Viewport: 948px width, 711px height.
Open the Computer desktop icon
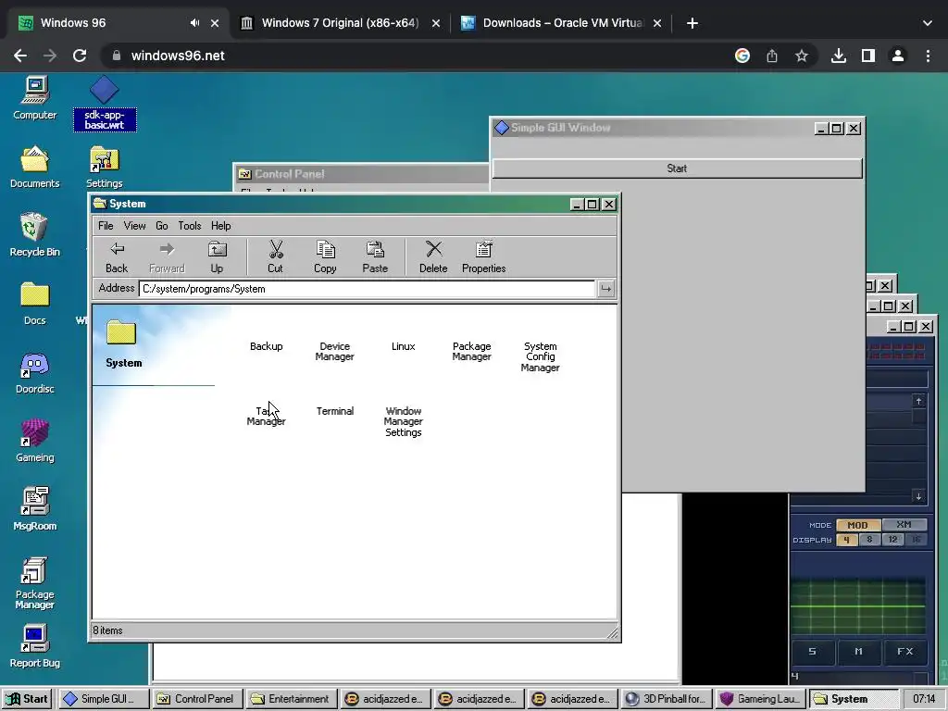[34, 98]
